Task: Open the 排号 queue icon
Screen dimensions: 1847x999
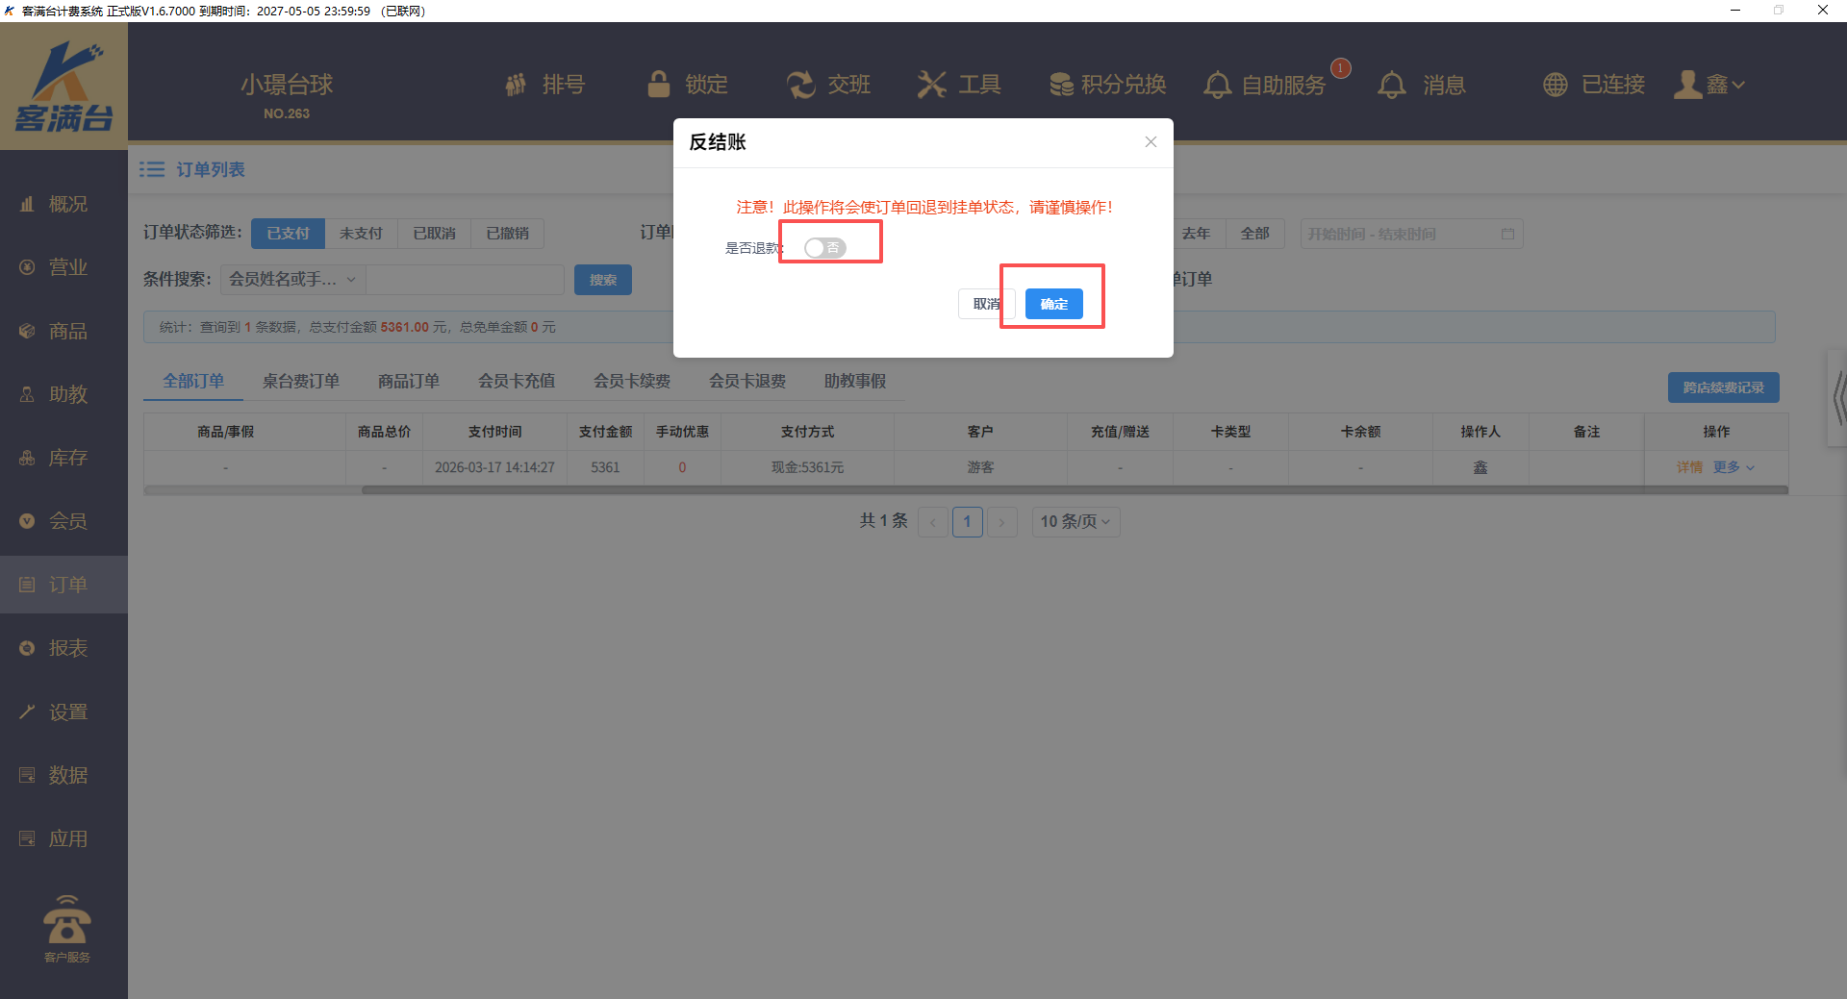Action: (517, 85)
